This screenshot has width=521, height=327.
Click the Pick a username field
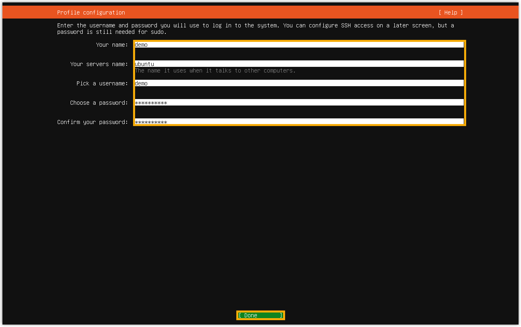pyautogui.click(x=299, y=83)
